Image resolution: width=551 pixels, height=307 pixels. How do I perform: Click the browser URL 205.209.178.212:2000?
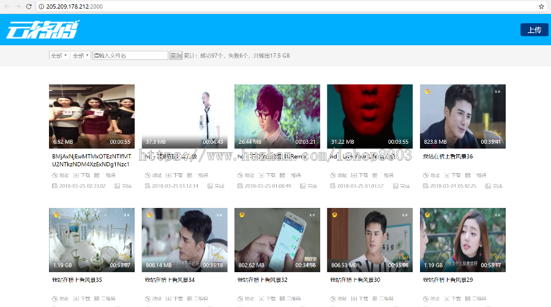pos(75,6)
